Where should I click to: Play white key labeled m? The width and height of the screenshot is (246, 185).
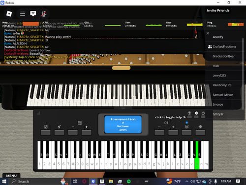pos(206,164)
